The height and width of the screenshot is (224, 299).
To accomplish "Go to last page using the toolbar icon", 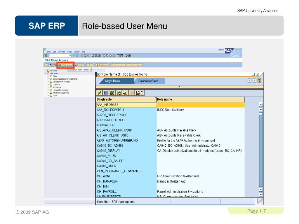I will pyautogui.click(x=114, y=55).
